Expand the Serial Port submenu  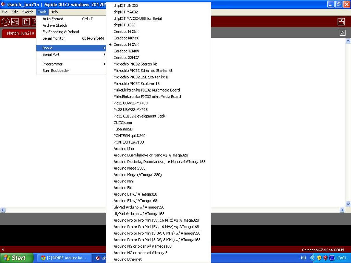(x=71, y=55)
